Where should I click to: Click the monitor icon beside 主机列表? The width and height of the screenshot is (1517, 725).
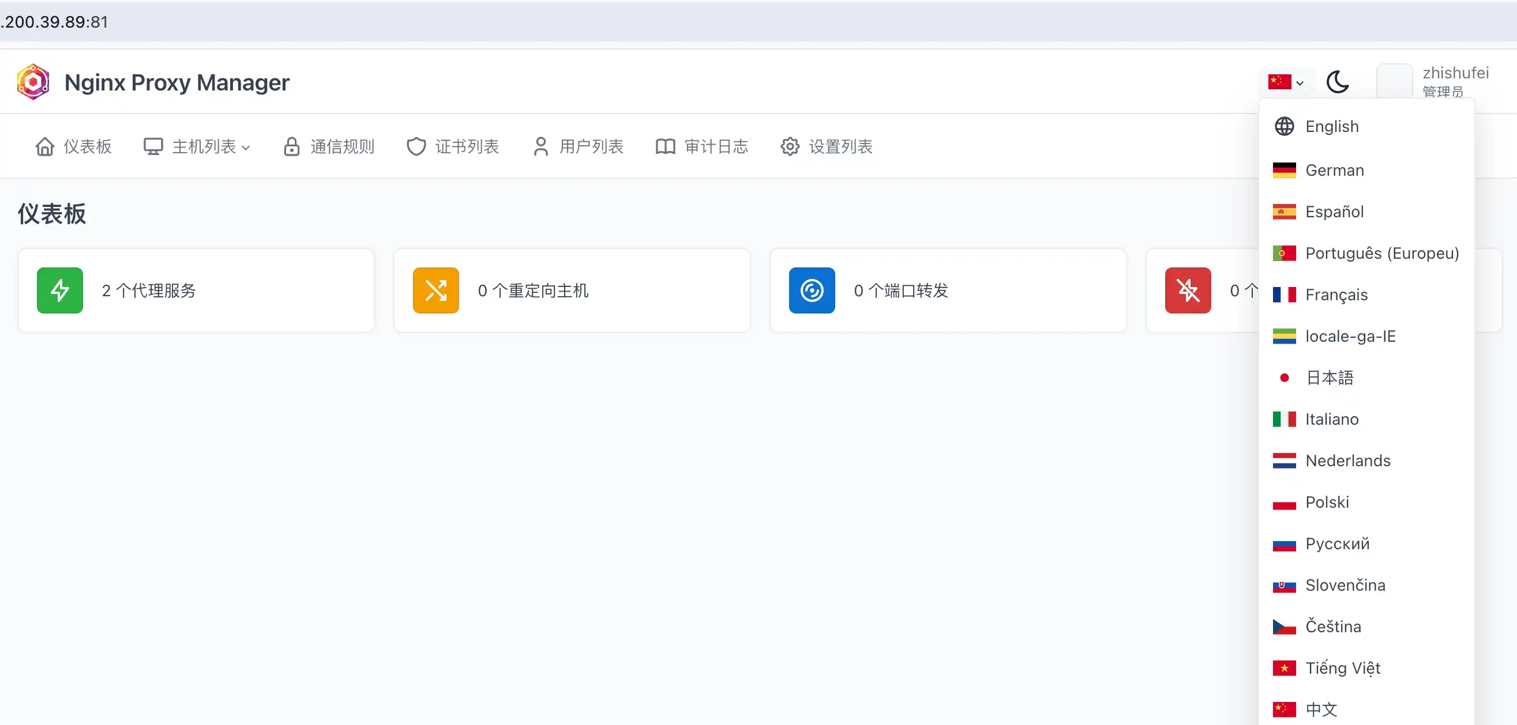click(x=153, y=146)
